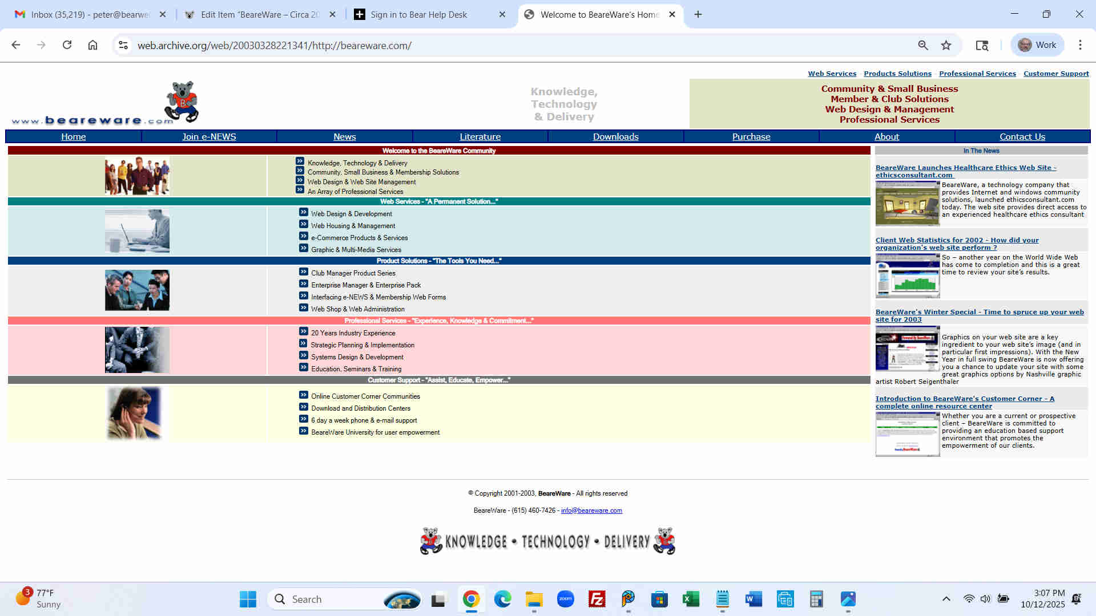Open the Web Services top link
The height and width of the screenshot is (616, 1096).
coord(832,74)
